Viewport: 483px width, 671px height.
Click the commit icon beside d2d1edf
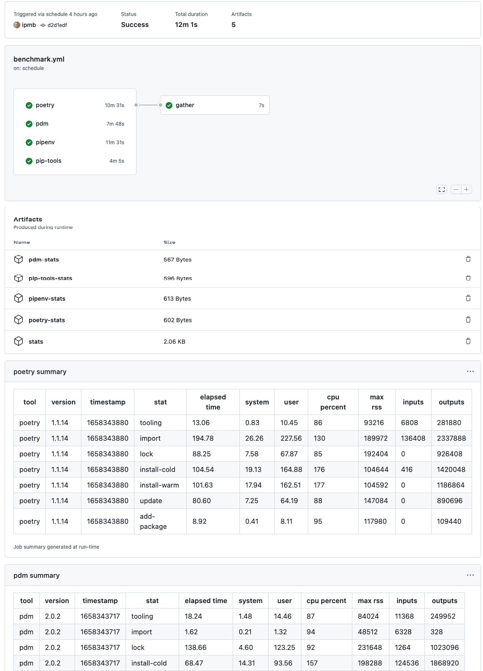point(43,25)
